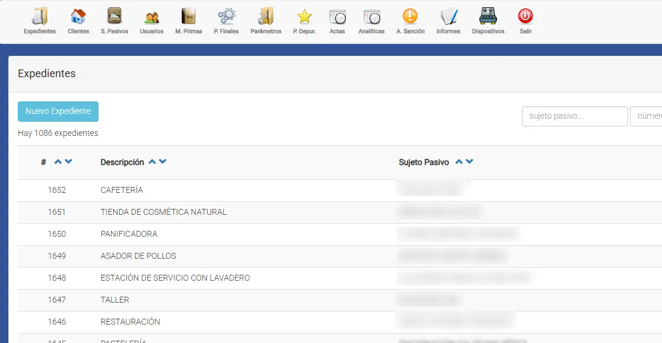The image size is (662, 343).
Task: Open the Usuarios icon
Action: point(152,17)
